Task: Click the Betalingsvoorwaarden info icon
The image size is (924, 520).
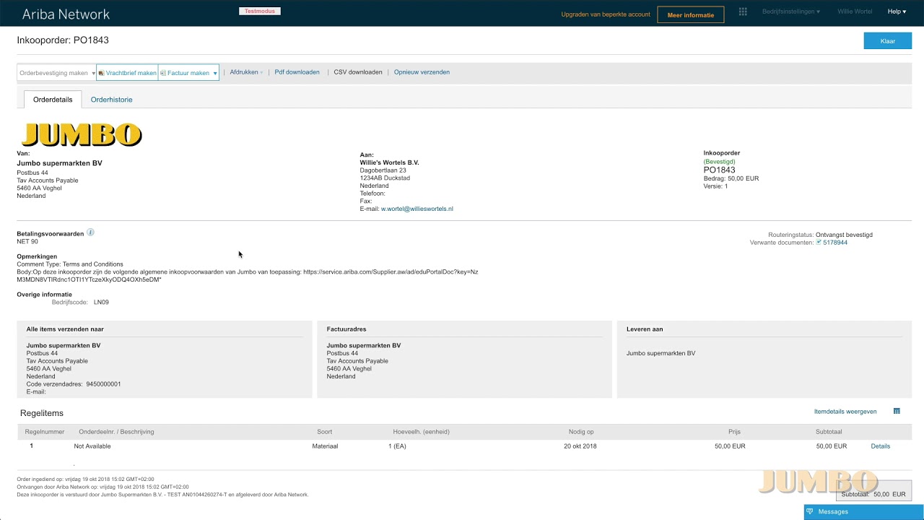Action: 90,233
